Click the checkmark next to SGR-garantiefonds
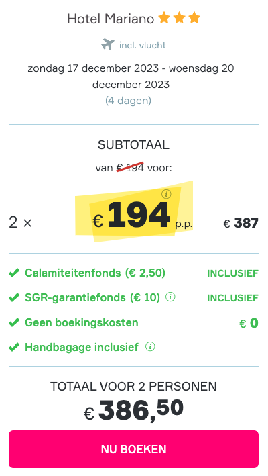The width and height of the screenshot is (268, 476). (x=14, y=298)
